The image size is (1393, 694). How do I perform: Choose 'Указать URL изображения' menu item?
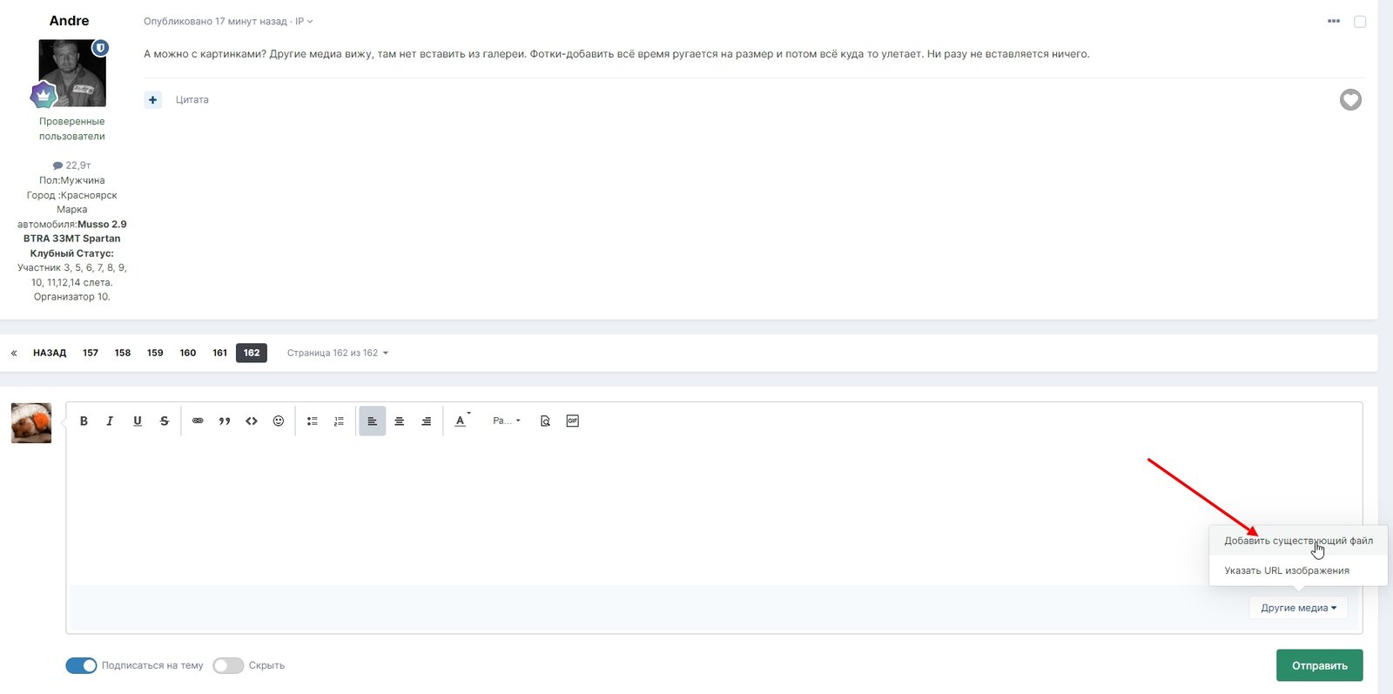pos(1298,570)
